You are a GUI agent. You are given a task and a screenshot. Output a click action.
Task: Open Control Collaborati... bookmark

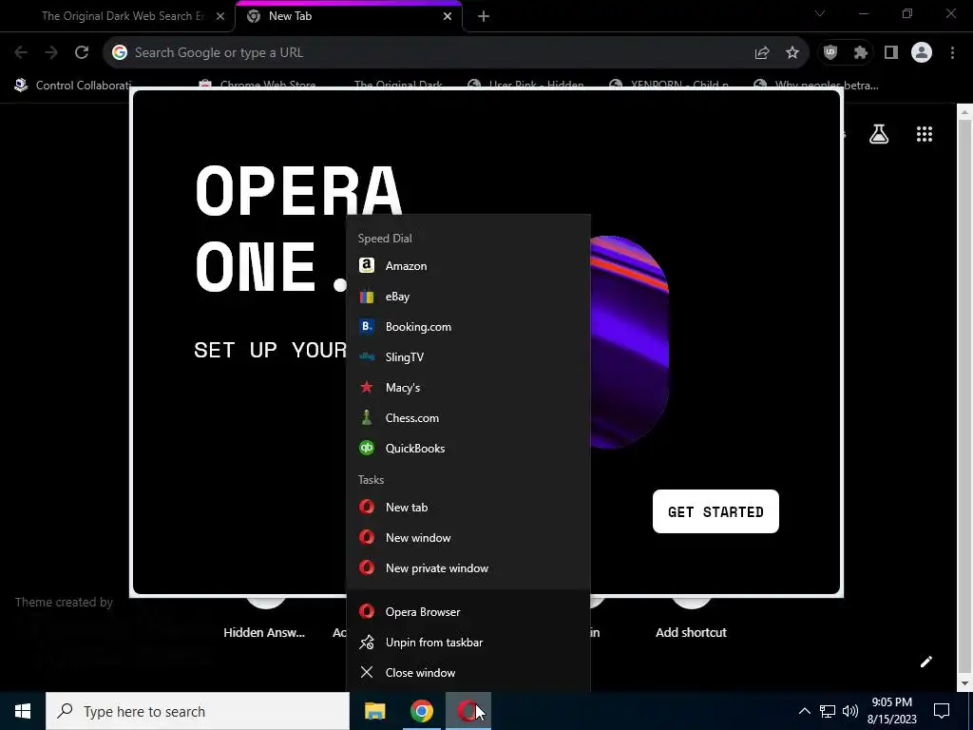point(73,85)
